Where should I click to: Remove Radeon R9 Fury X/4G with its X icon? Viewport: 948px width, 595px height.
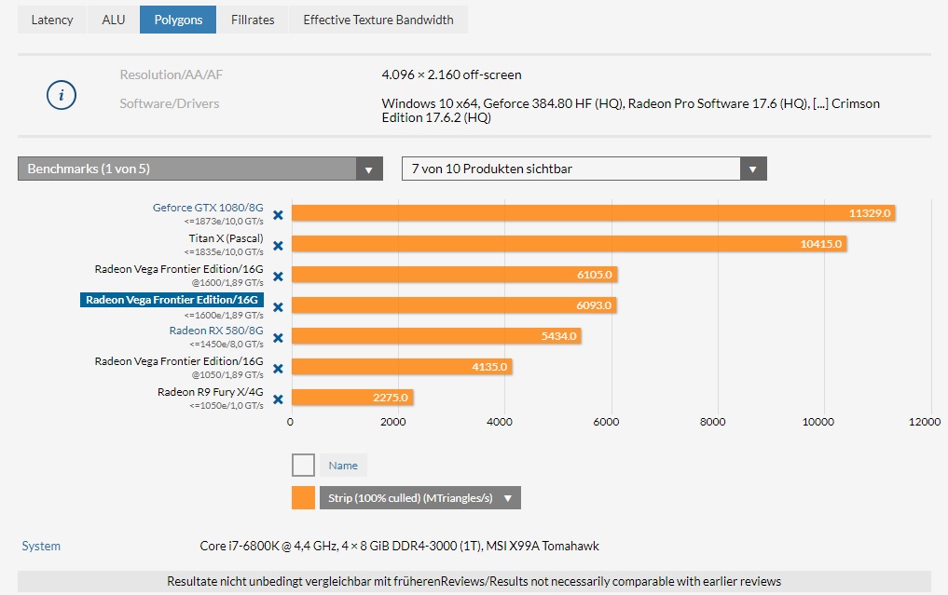(x=278, y=399)
